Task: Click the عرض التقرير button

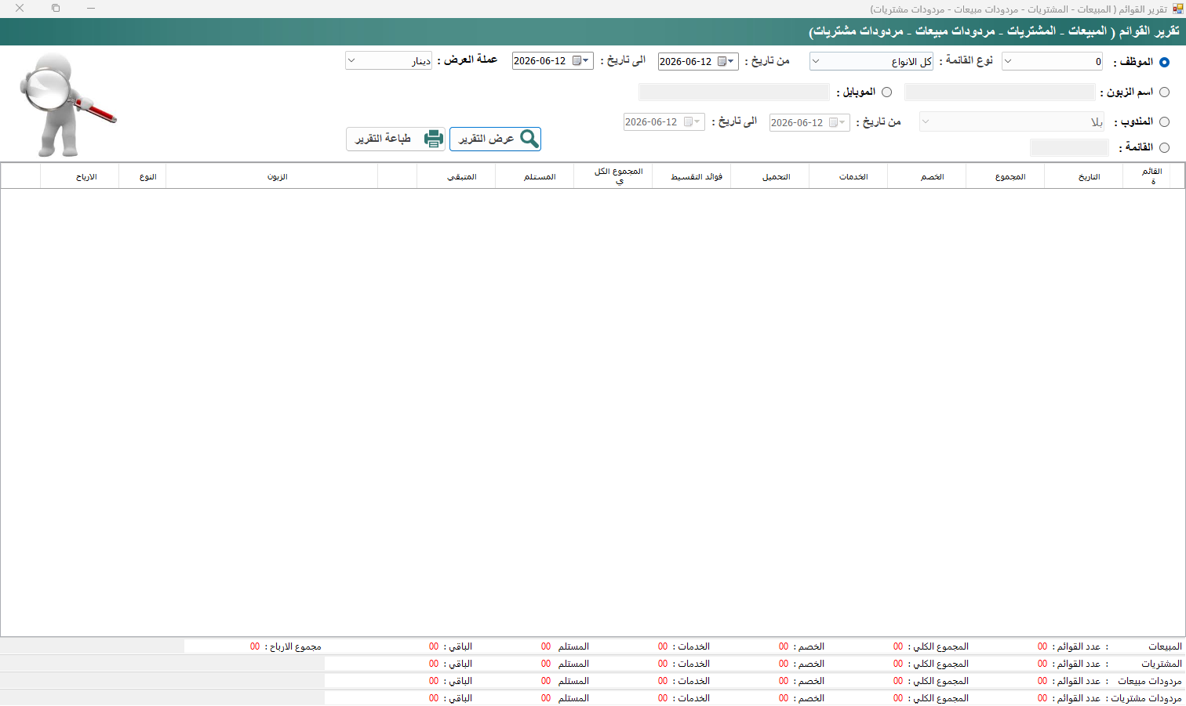Action: click(495, 139)
